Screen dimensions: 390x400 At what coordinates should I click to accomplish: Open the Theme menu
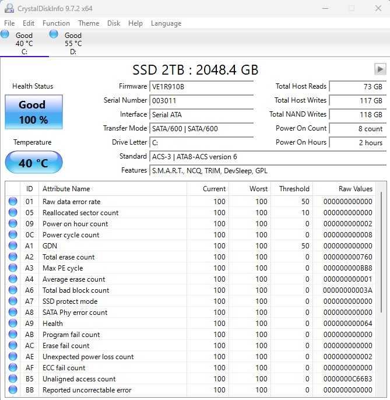pos(89,23)
